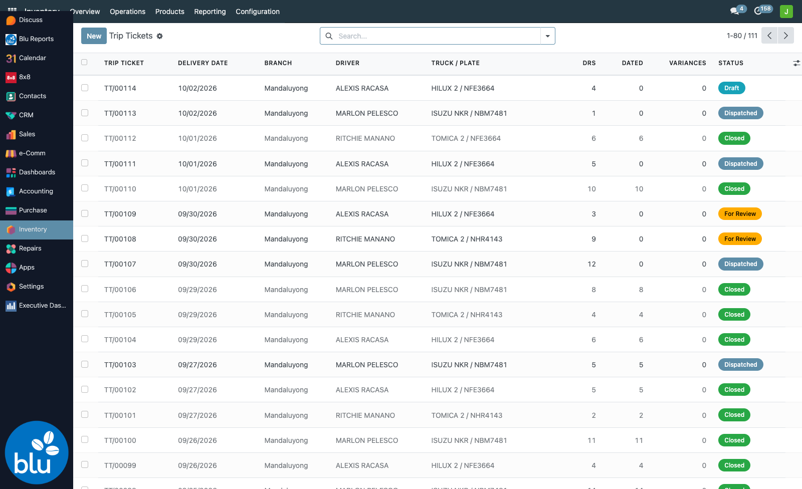Open the Products menu
The height and width of the screenshot is (489, 802).
170,12
